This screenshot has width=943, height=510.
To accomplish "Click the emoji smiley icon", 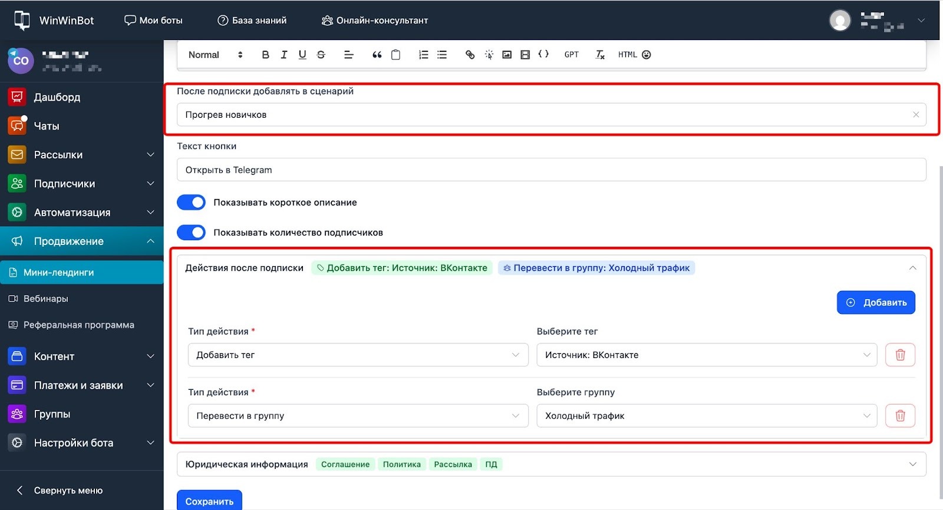I will 647,55.
